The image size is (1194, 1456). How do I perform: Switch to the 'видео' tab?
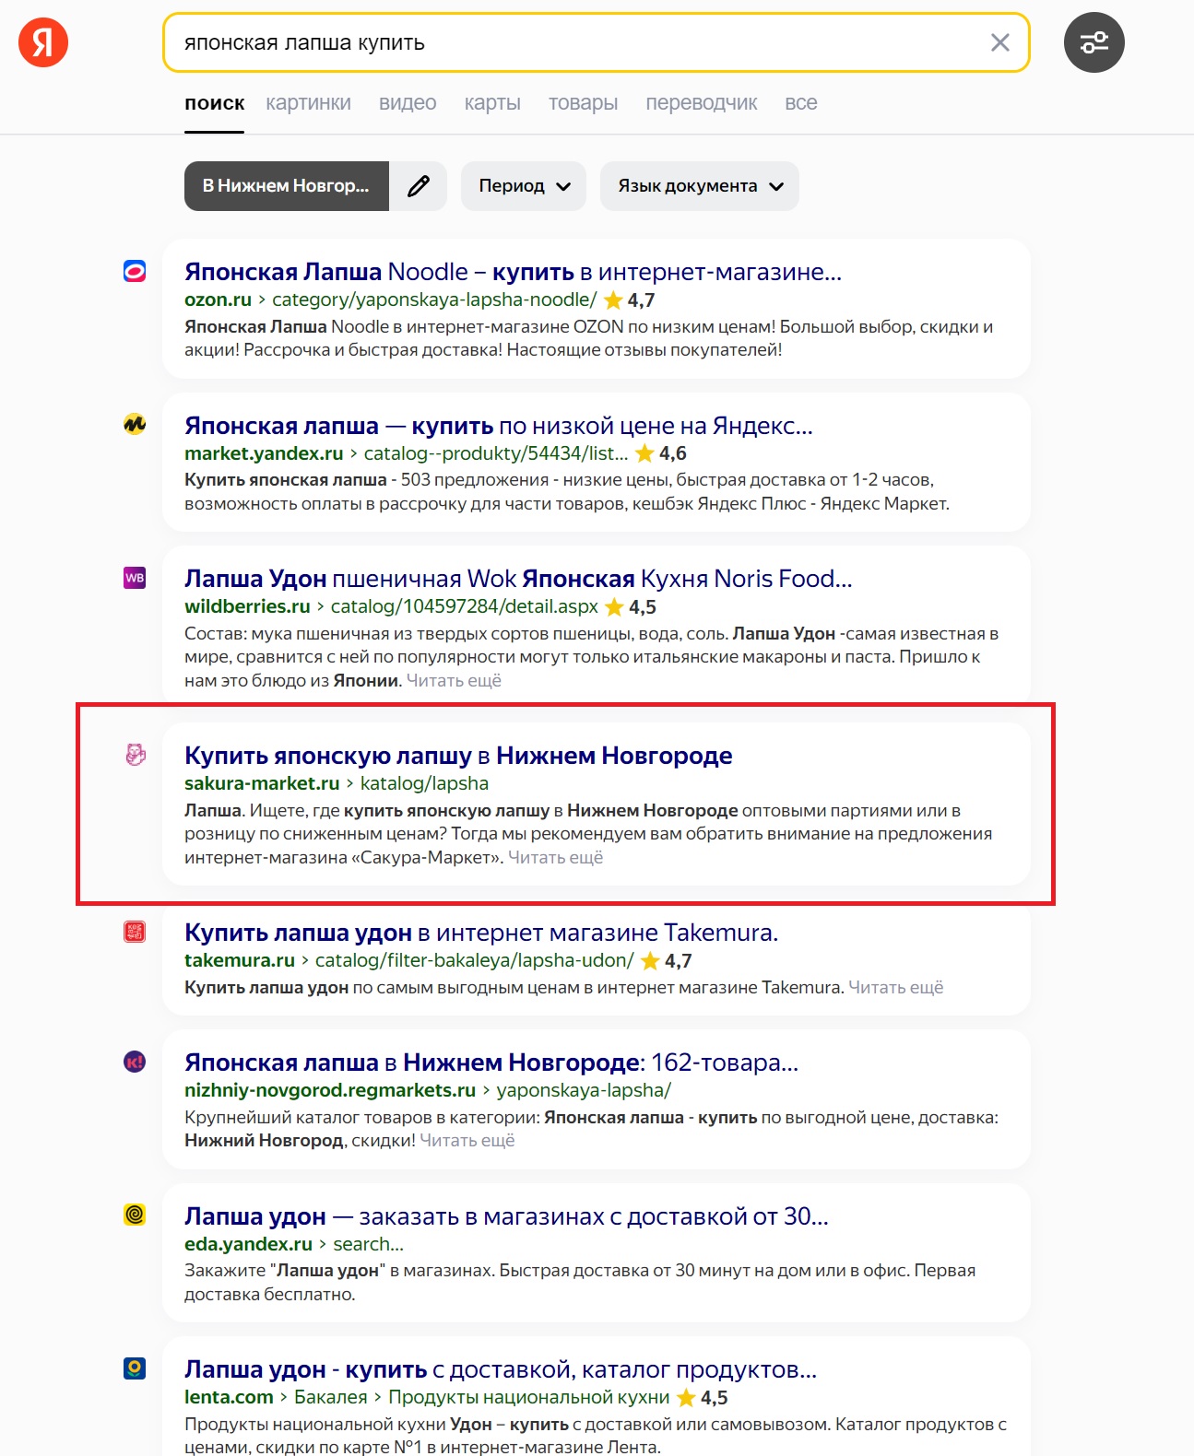click(408, 103)
